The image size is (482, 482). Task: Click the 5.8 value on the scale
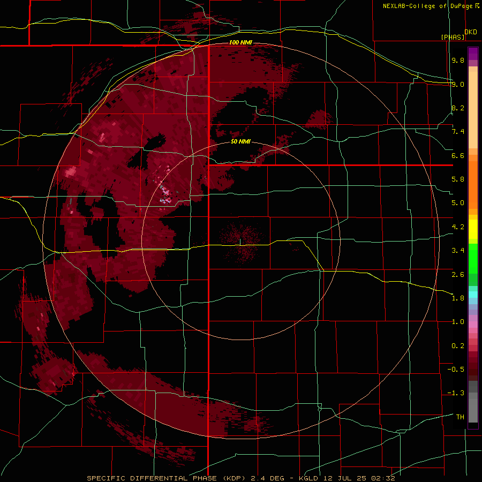[x=458, y=179]
